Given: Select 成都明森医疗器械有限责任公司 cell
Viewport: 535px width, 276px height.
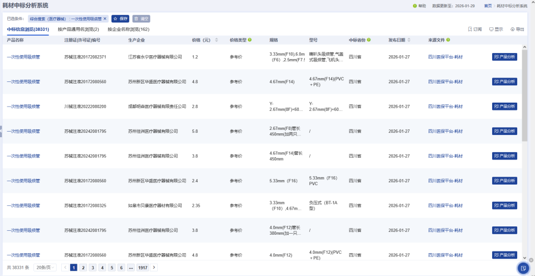Looking at the screenshot, I should [x=157, y=106].
